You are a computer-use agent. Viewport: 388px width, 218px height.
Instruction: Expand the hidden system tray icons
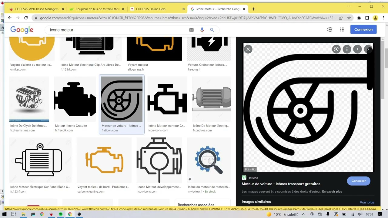(303, 214)
